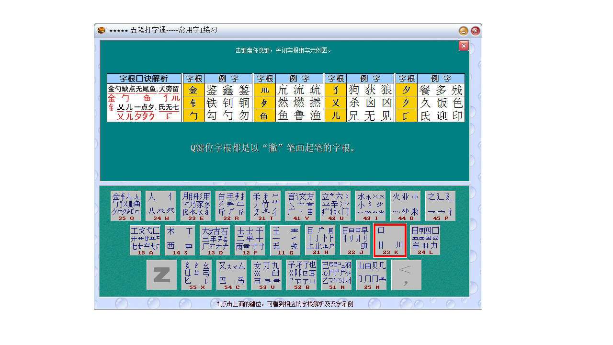Image resolution: width=613 pixels, height=345 pixels.
Task: Select the X key 纟 radical tile
Action: point(197,274)
